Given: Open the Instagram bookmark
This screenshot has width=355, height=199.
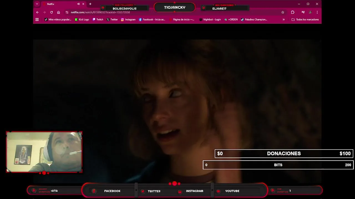Looking at the screenshot, I should (x=128, y=19).
